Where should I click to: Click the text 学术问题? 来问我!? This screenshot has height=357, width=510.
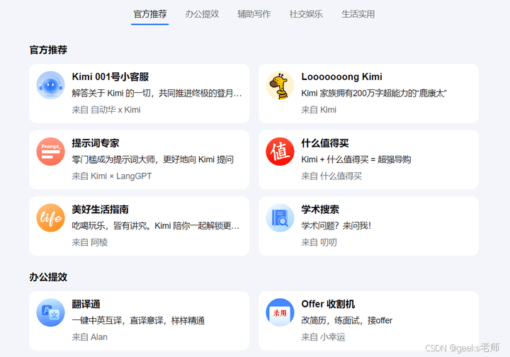[x=336, y=226]
